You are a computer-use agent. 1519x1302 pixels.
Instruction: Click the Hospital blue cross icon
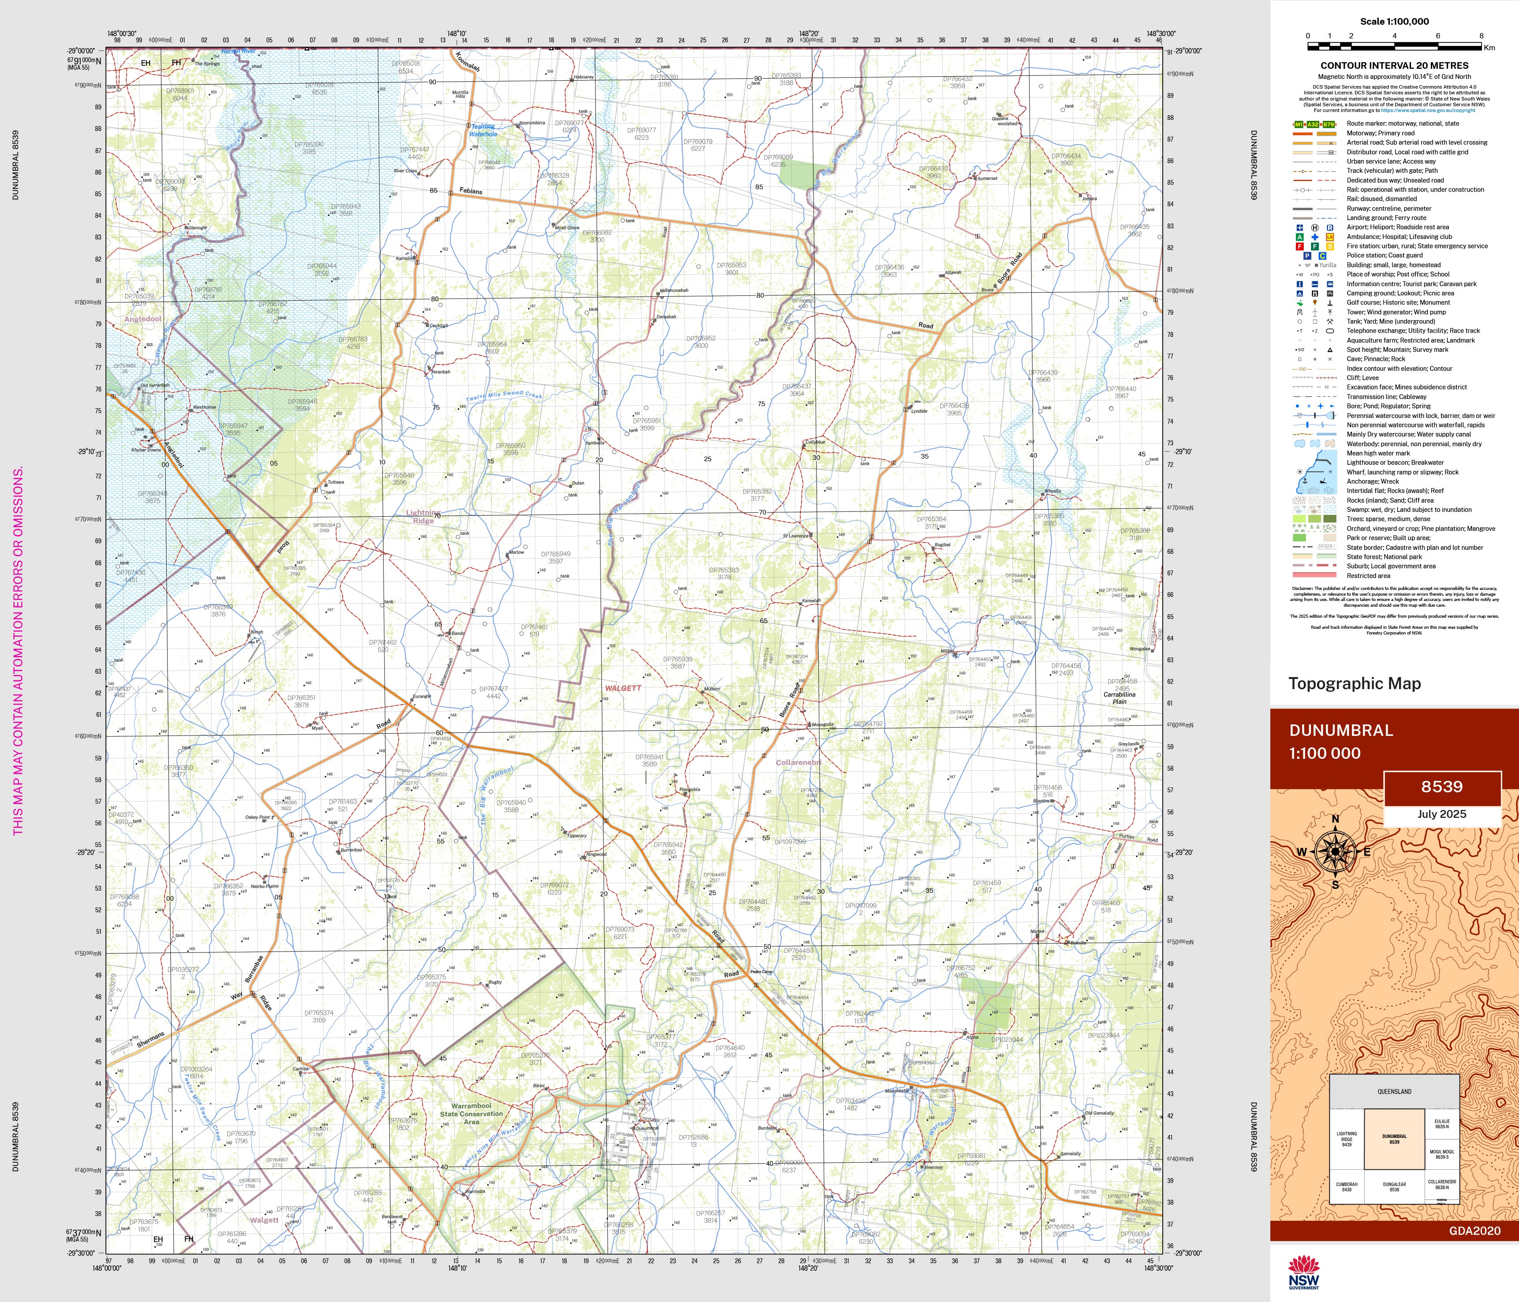(1314, 237)
